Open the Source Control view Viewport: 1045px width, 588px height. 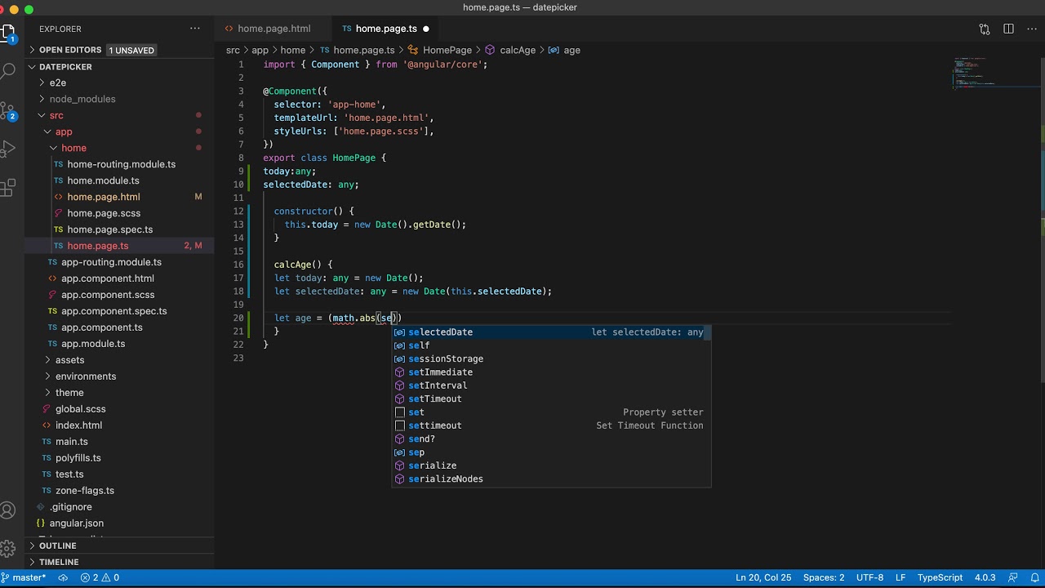[9, 110]
